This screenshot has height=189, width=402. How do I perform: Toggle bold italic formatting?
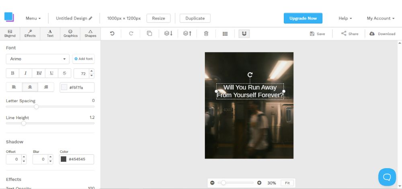pyautogui.click(x=39, y=73)
